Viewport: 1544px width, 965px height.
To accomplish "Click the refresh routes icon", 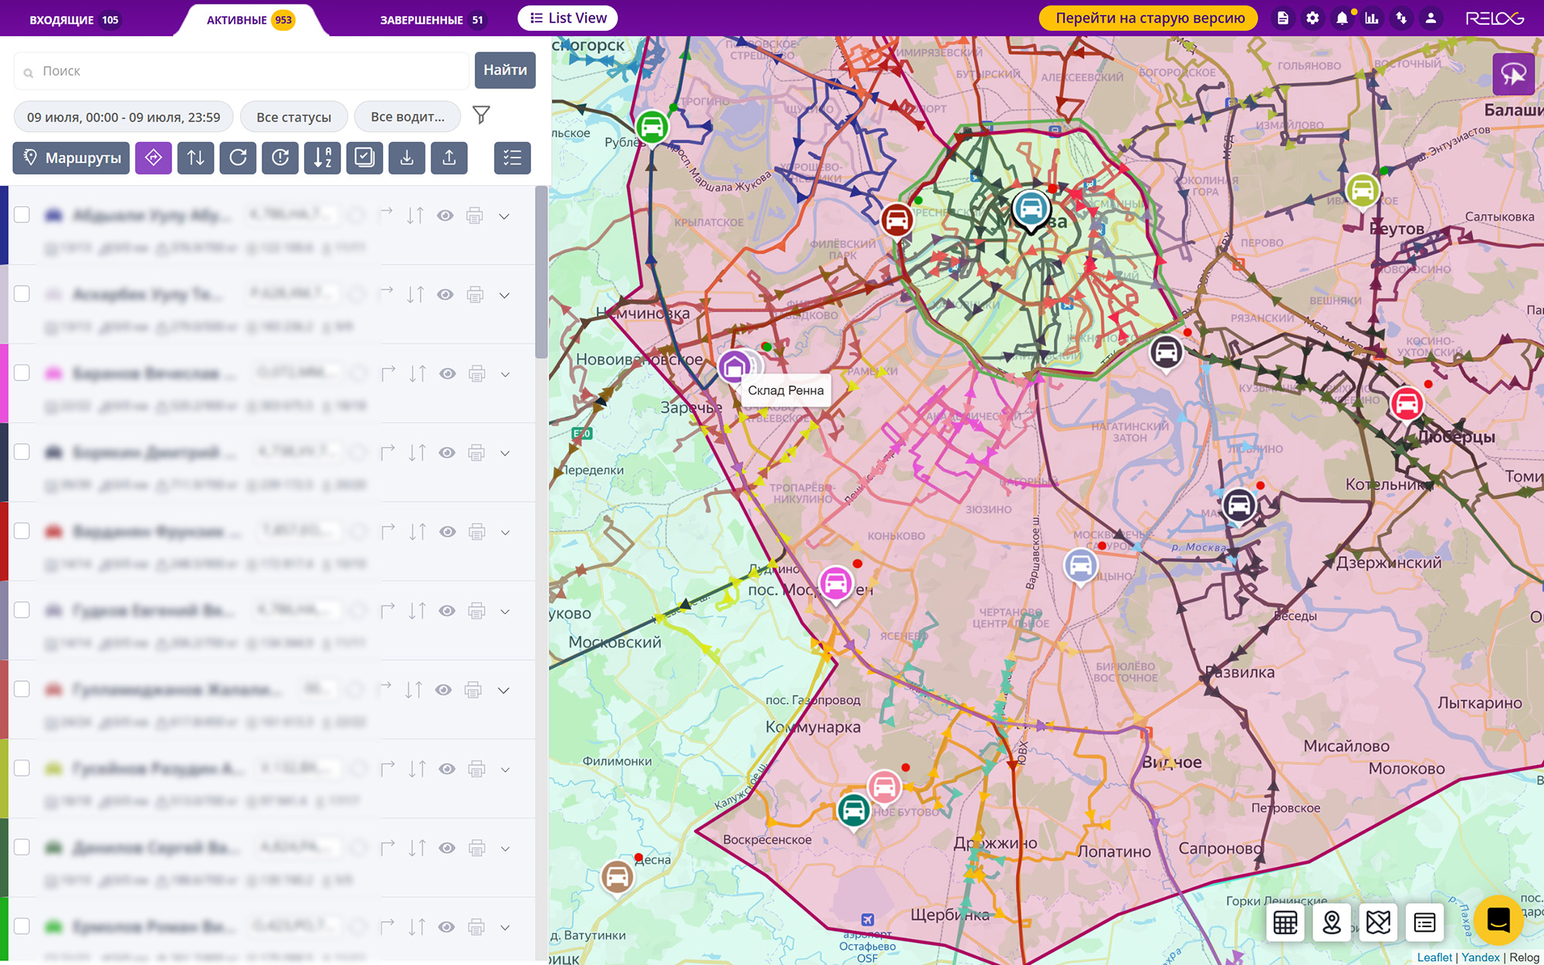I will pyautogui.click(x=238, y=158).
